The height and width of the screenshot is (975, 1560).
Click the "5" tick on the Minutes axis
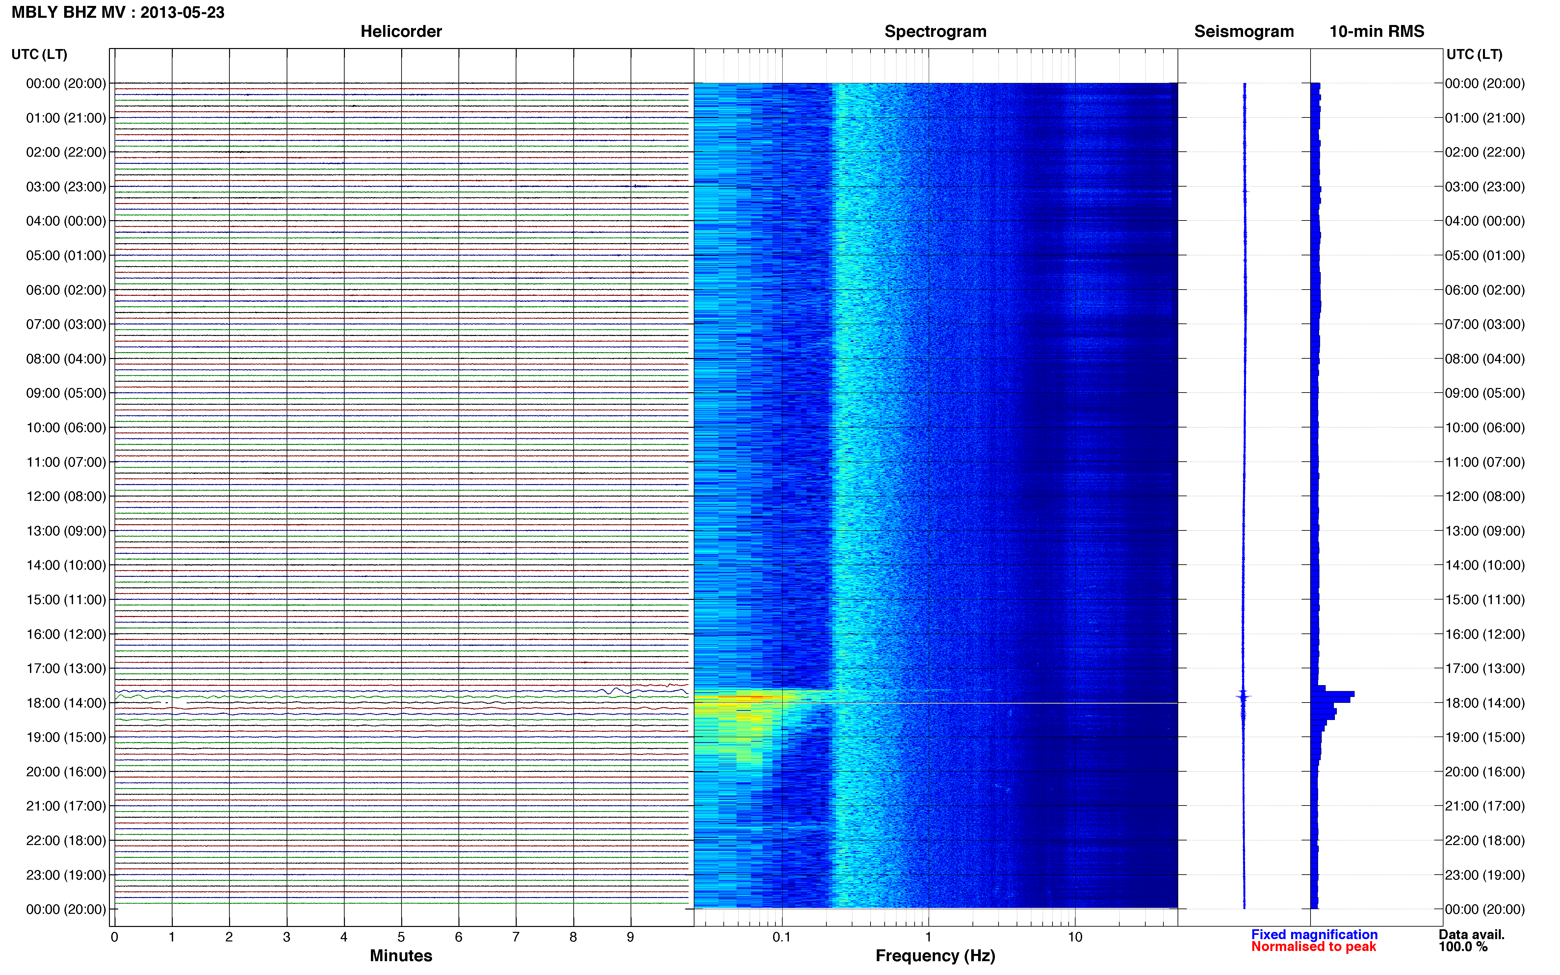coord(401,937)
